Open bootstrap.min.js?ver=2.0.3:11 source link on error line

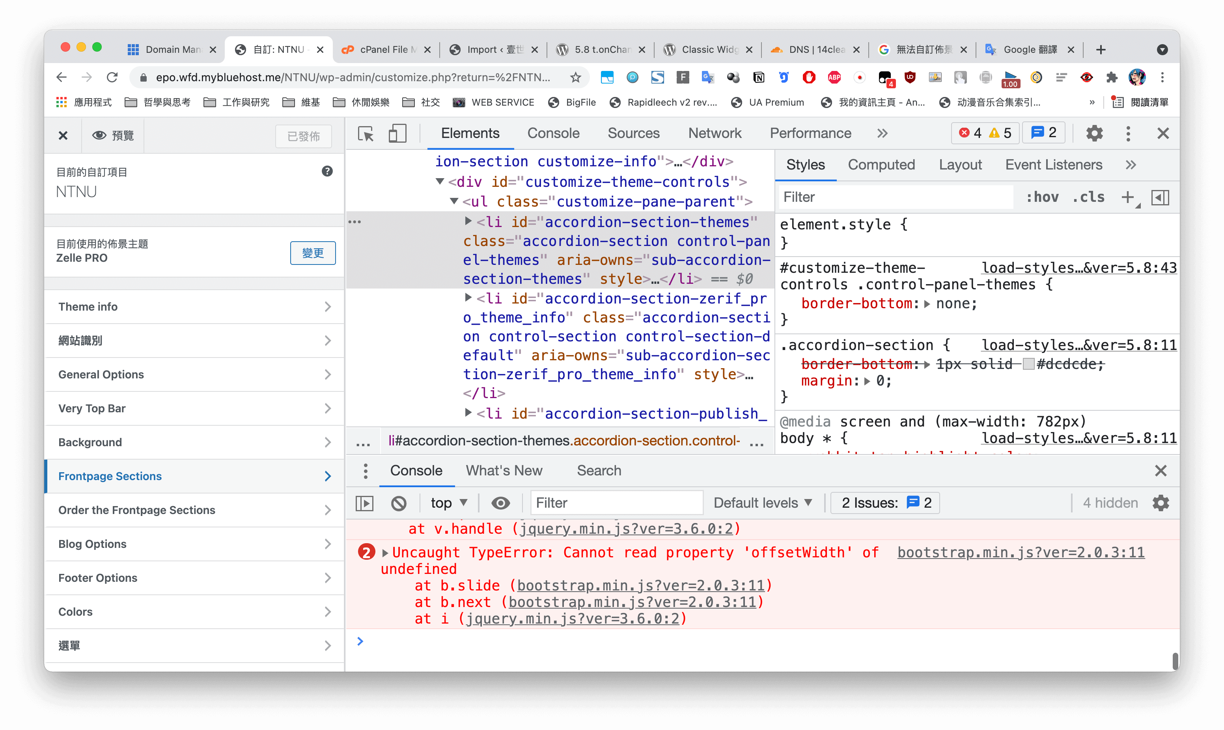click(1020, 553)
